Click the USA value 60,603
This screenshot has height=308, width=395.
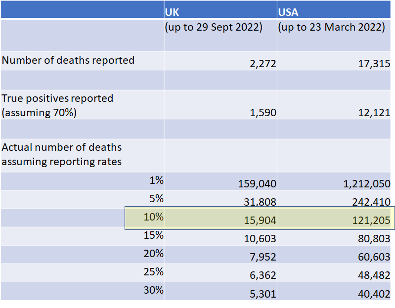pos(374,257)
